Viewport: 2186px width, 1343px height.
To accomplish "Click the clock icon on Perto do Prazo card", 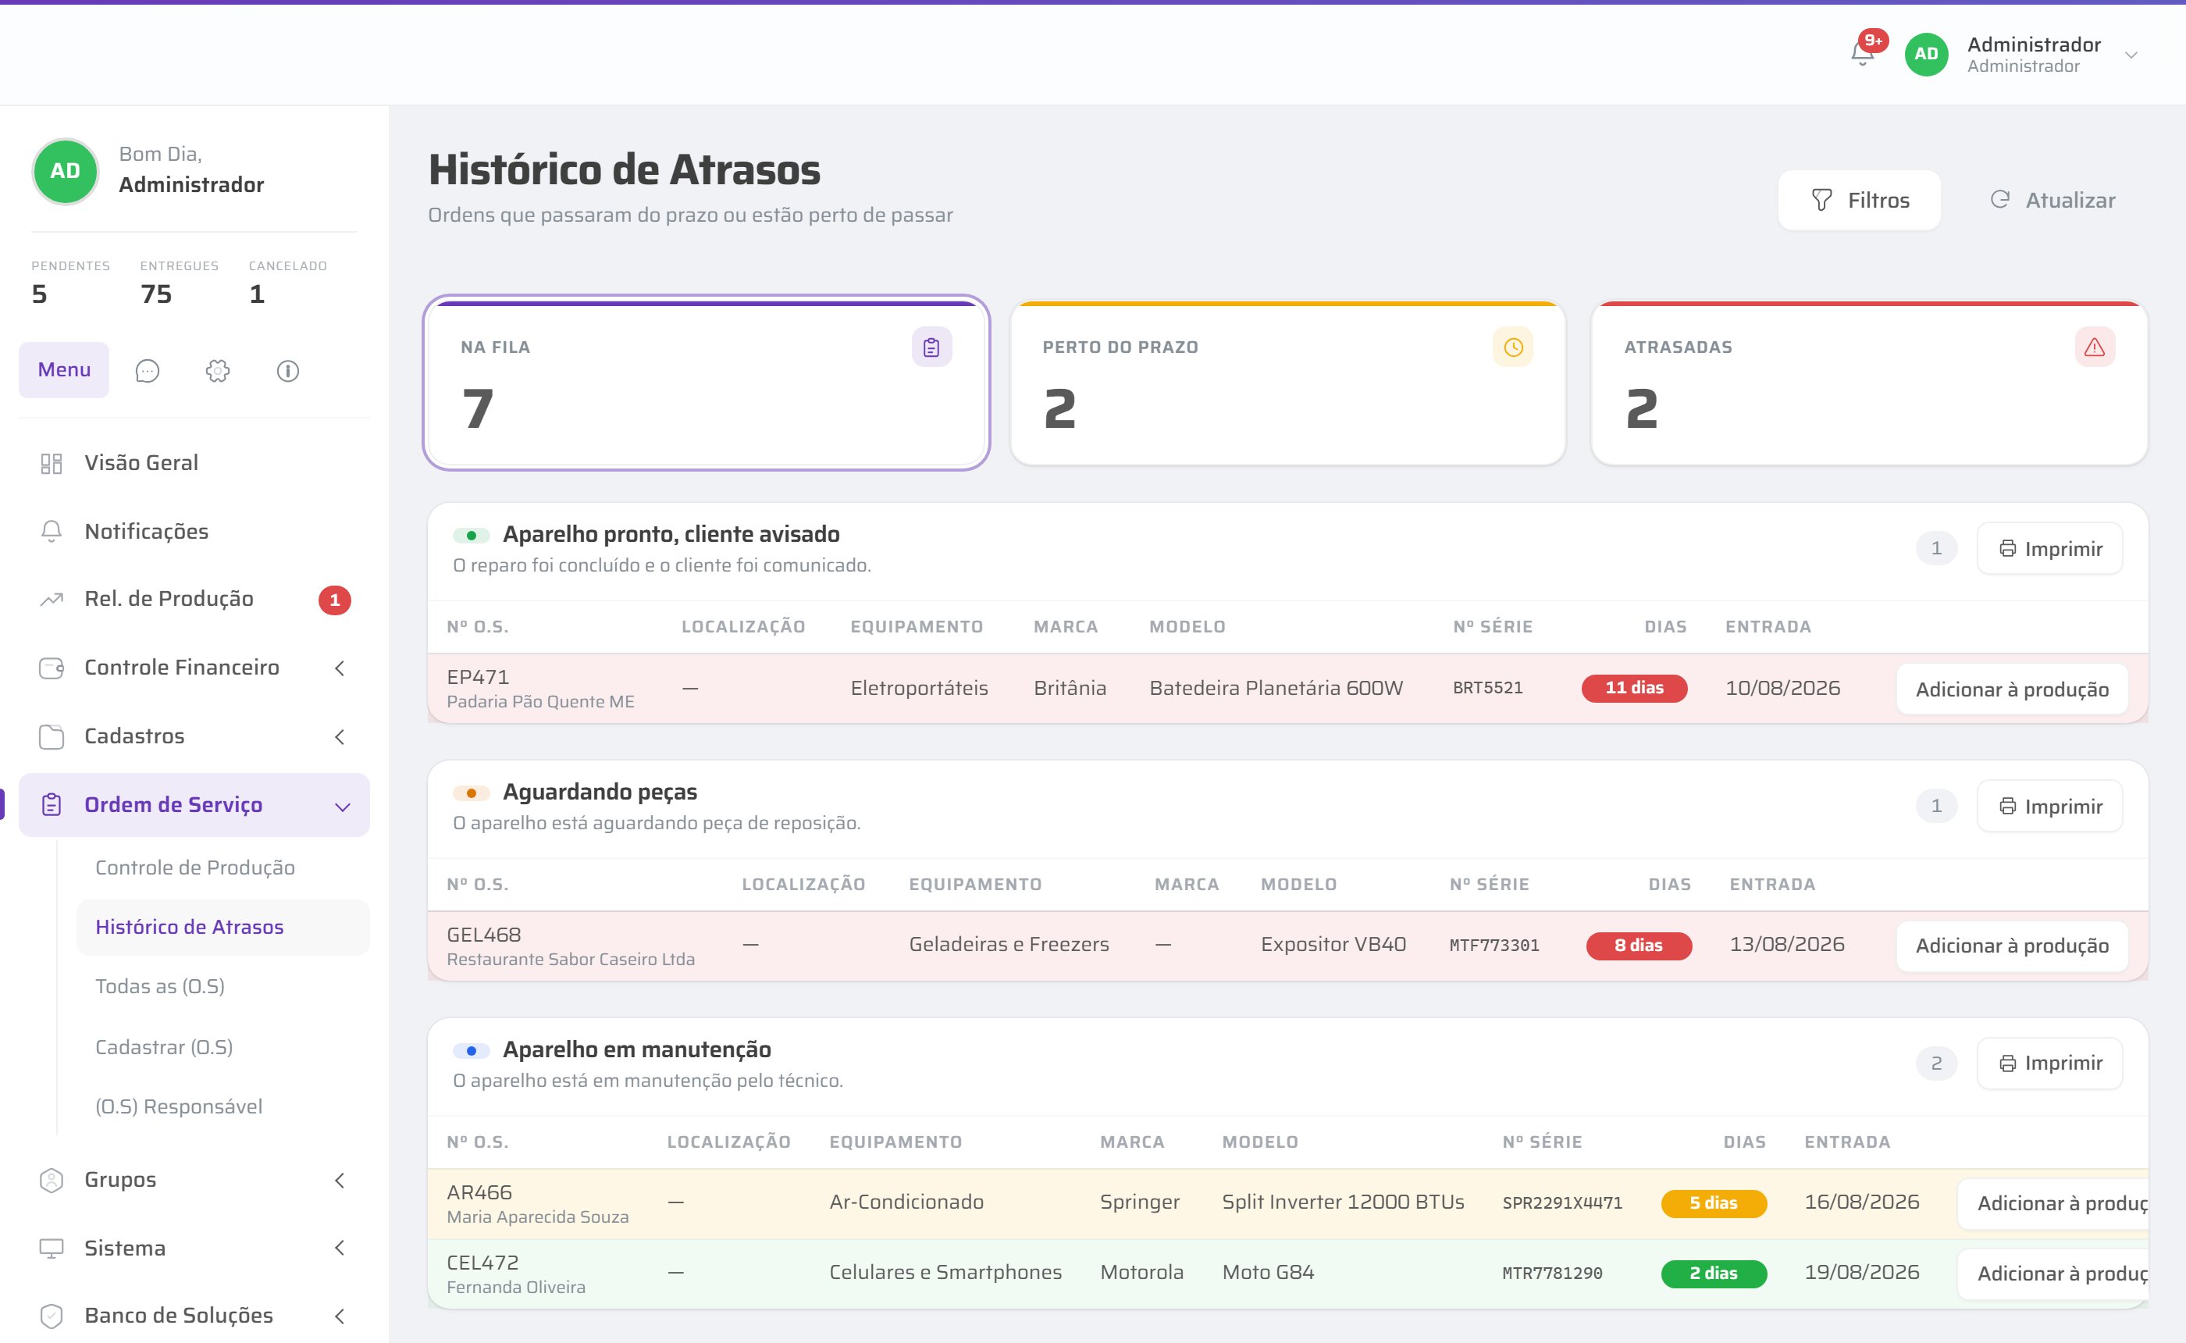I will pyautogui.click(x=1513, y=347).
